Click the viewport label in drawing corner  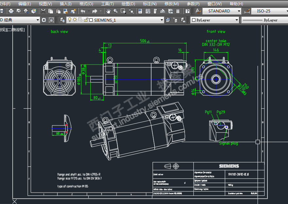(x=12, y=30)
